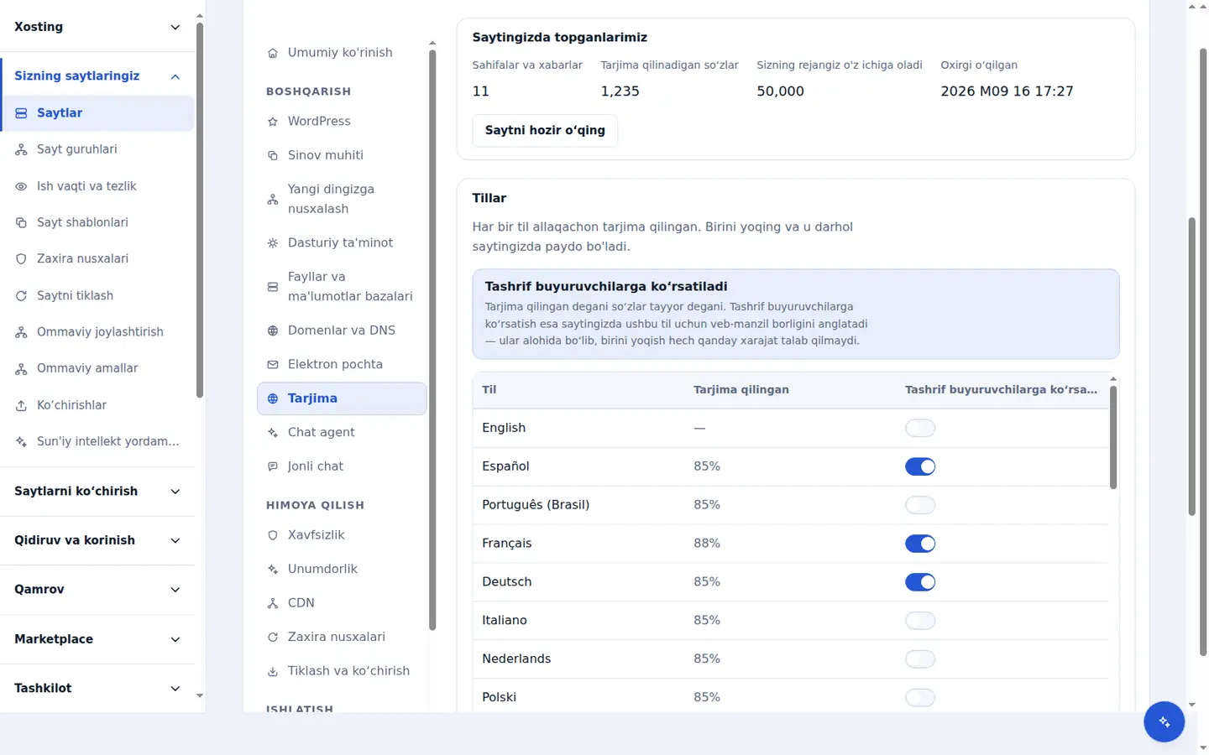Open the Elektron pochta envelope icon

[x=273, y=365]
